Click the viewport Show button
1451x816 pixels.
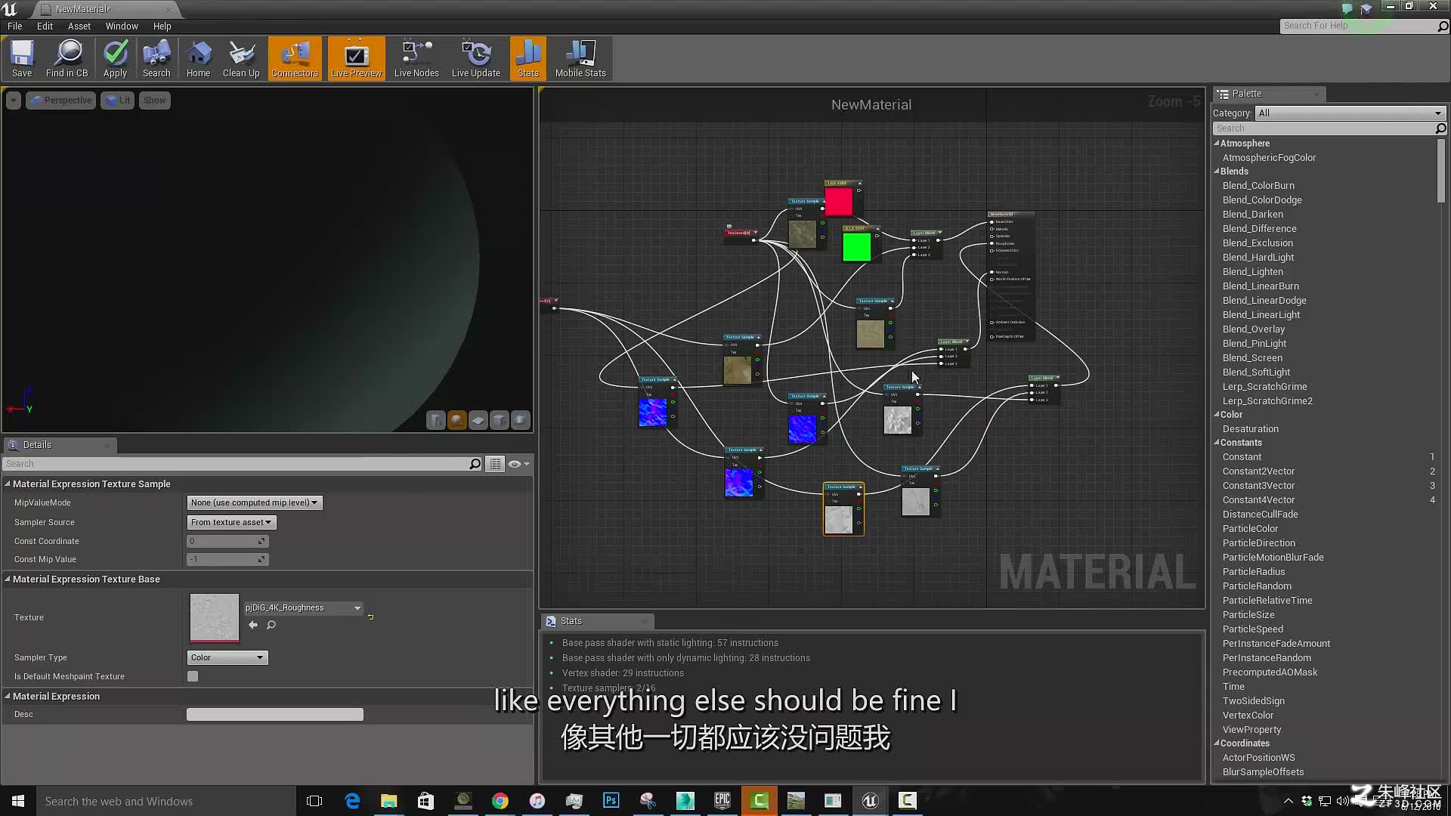point(154,100)
